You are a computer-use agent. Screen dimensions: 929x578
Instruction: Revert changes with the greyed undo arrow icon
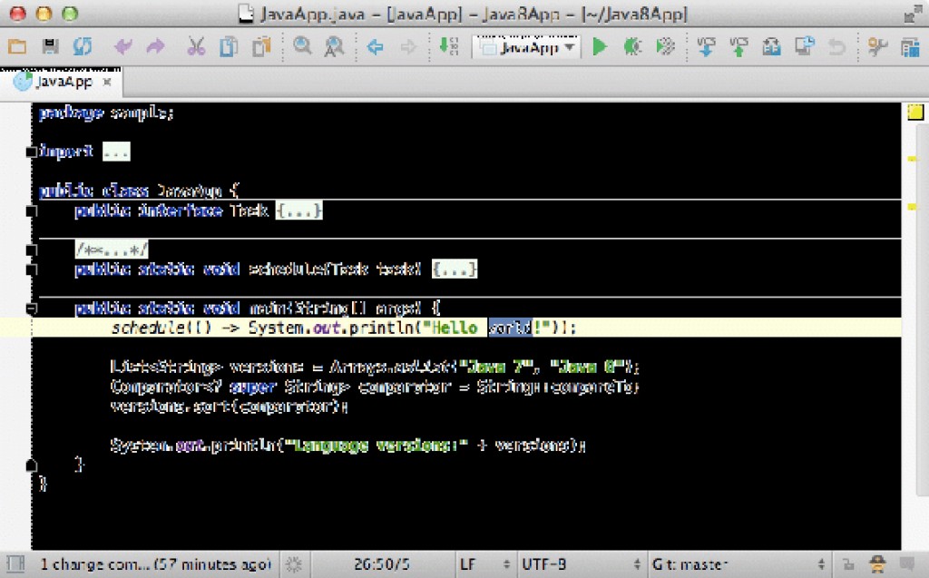click(x=836, y=46)
